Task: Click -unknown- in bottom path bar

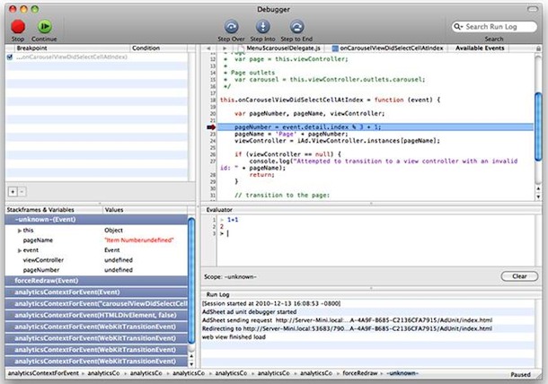Action: click(402, 373)
